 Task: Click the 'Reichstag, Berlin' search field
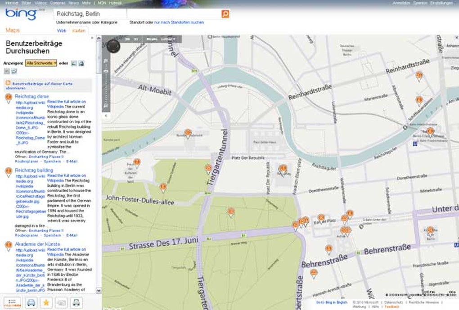pyautogui.click(x=90, y=14)
